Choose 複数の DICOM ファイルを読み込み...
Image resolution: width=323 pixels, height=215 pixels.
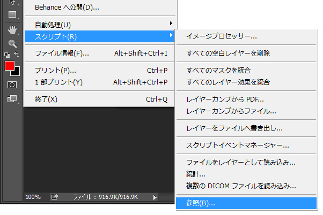click(246, 186)
